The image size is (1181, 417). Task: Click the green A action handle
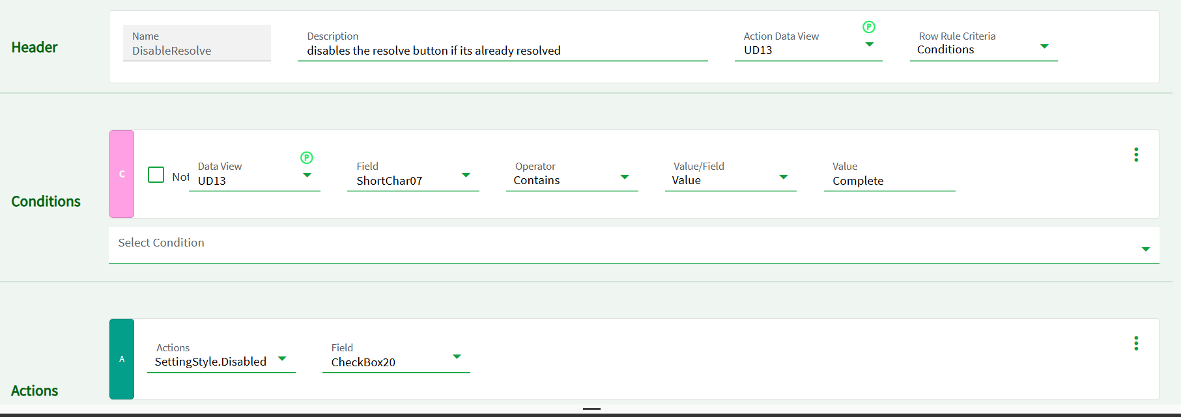[122, 358]
